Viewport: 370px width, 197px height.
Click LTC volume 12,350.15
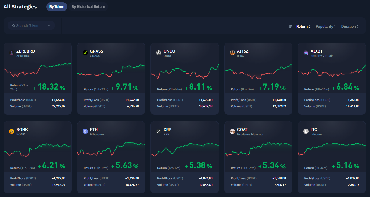coord(352,185)
